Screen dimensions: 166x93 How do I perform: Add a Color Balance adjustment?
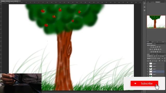tap(152, 49)
